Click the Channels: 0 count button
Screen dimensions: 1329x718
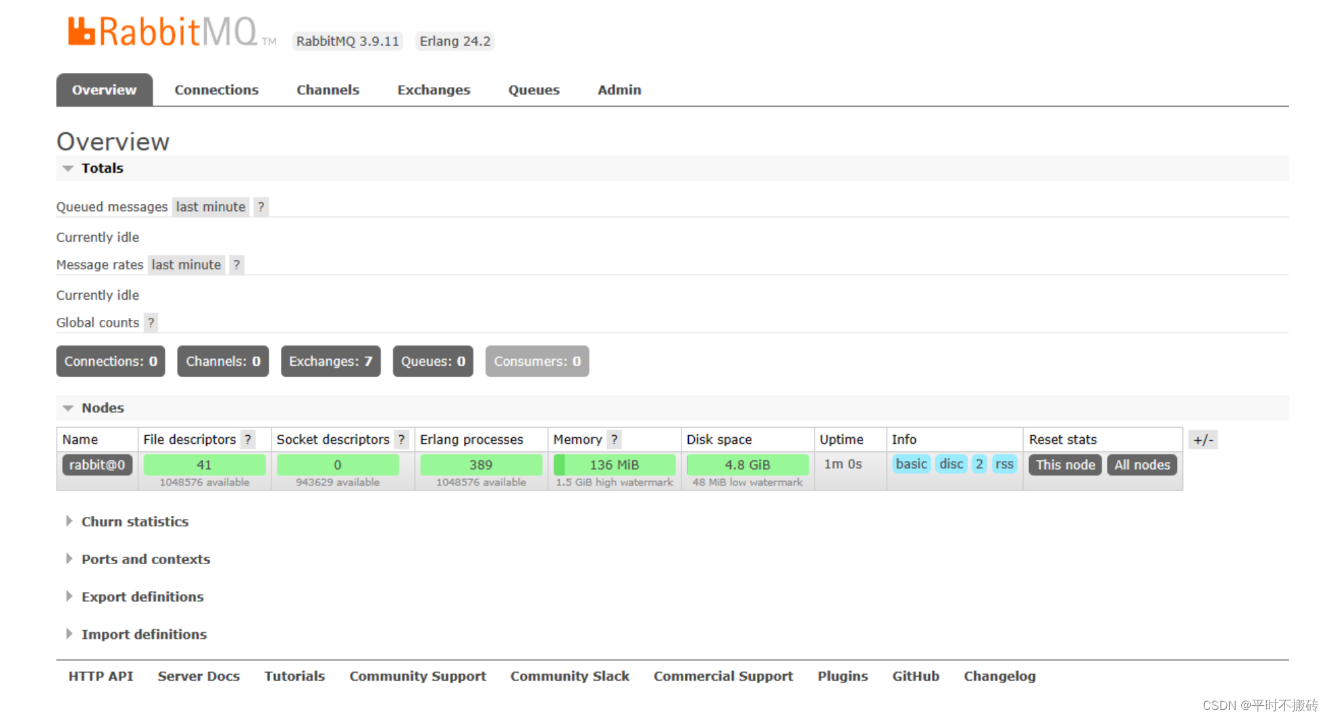pyautogui.click(x=223, y=361)
